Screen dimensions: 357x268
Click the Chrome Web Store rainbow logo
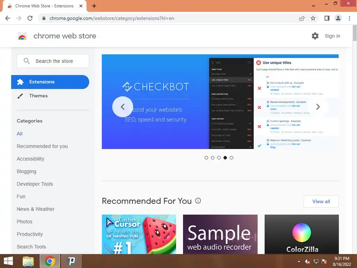[22, 36]
